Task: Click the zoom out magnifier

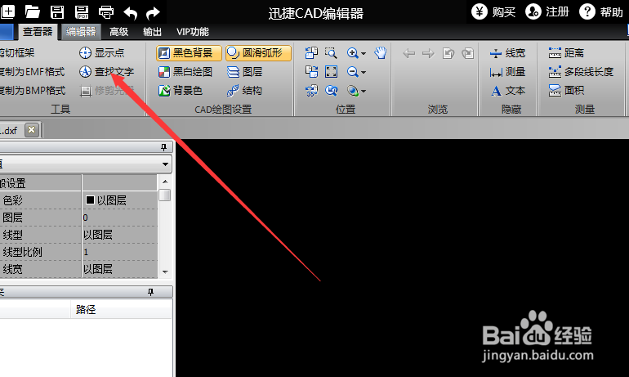Action: 353,71
